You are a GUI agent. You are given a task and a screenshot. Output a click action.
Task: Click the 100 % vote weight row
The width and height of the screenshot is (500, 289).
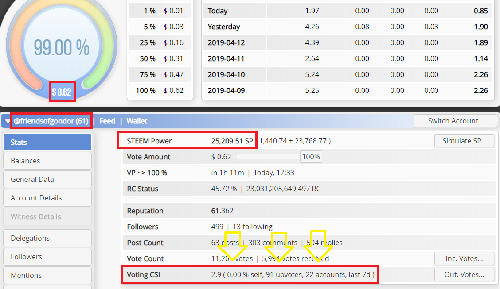click(160, 90)
